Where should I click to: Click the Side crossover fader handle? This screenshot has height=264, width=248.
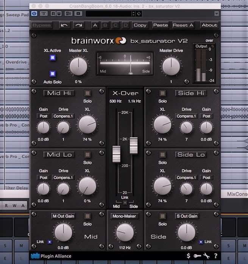(x=134, y=146)
